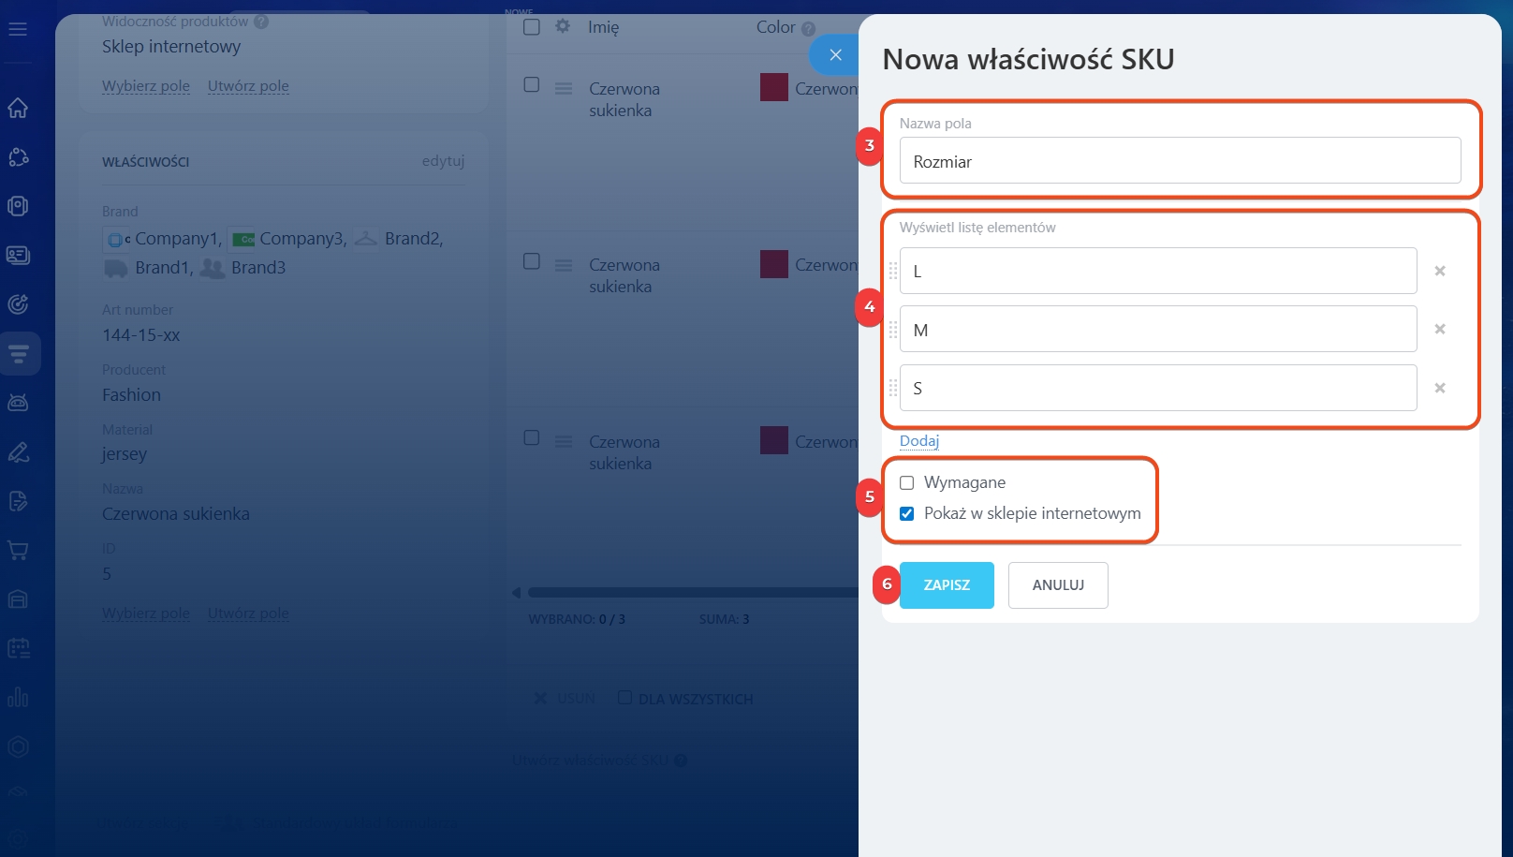Image resolution: width=1513 pixels, height=857 pixels.
Task: Click the home icon in left sidebar
Action: (x=18, y=108)
